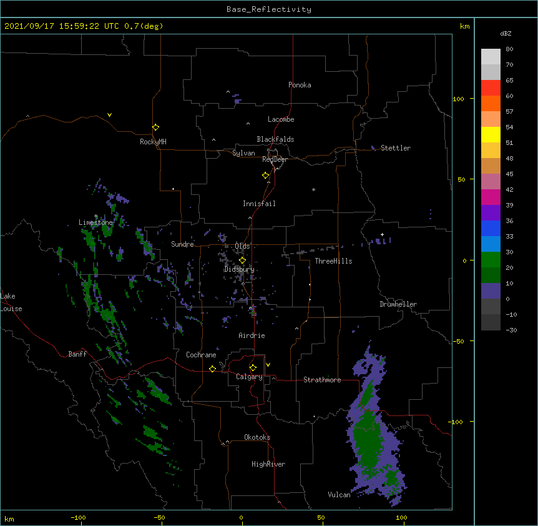Click the Sylvan label
Viewport: 538px width, 526px height.
click(243, 153)
